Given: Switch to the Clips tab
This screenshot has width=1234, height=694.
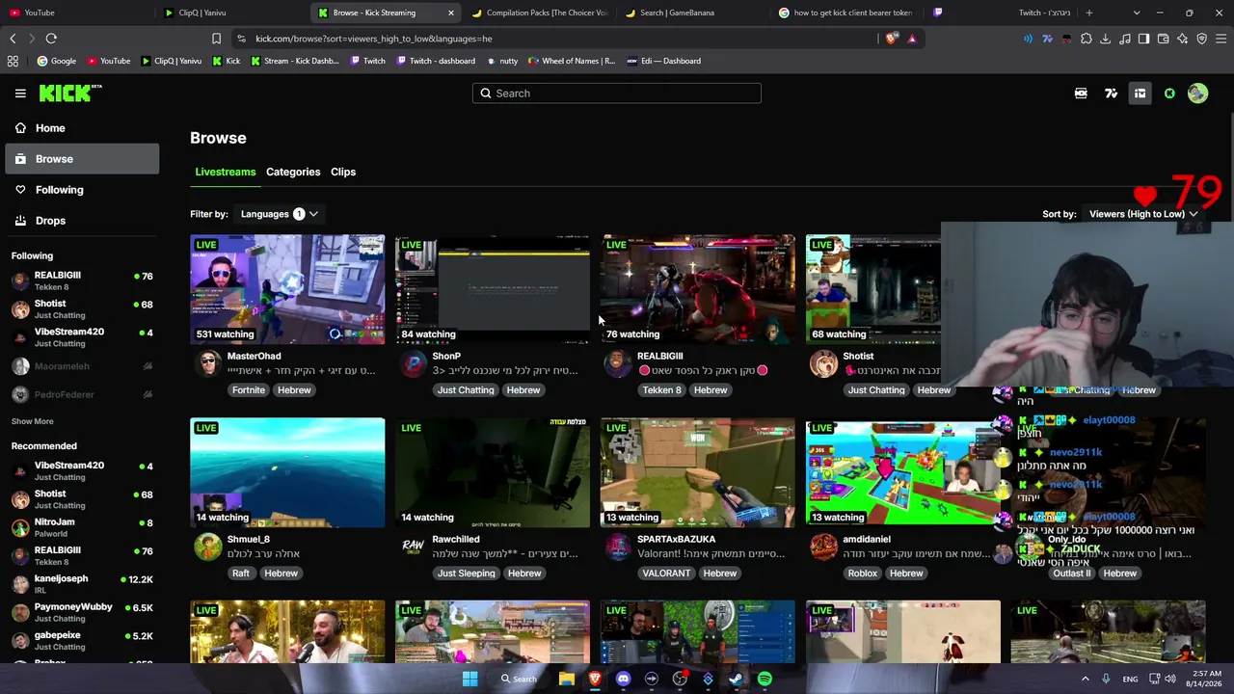Looking at the screenshot, I should [x=343, y=172].
